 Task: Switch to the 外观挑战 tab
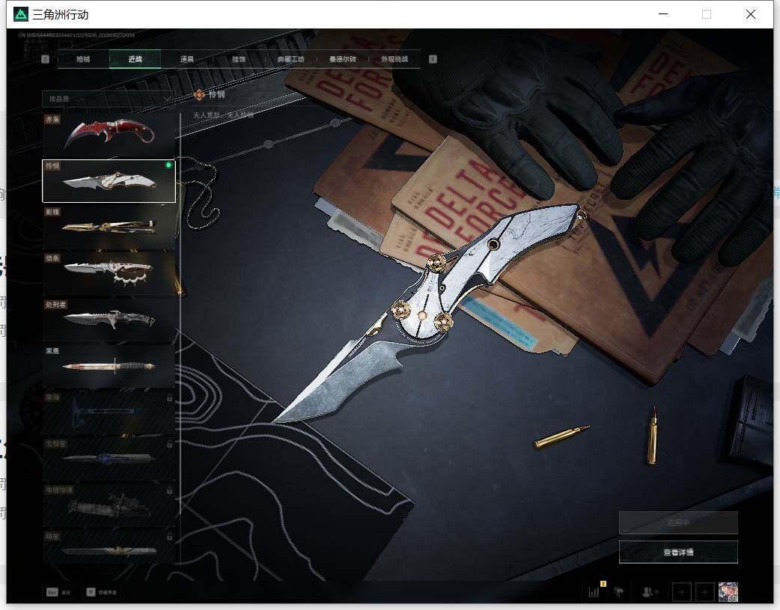click(394, 59)
